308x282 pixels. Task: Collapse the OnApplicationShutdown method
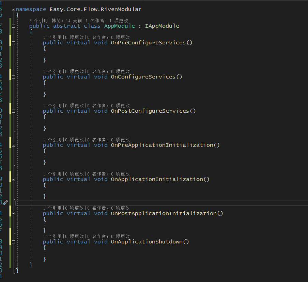tap(13, 242)
